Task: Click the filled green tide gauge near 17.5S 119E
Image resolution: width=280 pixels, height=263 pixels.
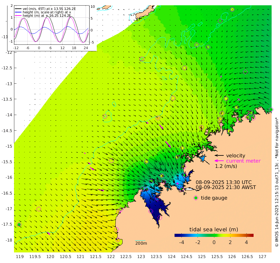Action: [x=19, y=225]
